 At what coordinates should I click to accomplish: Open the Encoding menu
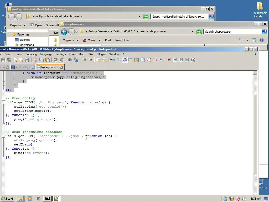click(31, 54)
